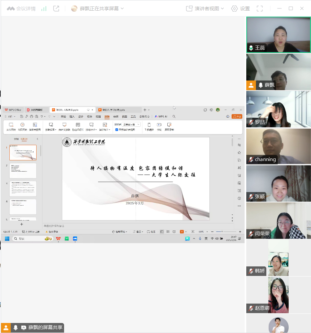Open WPS icon in Windows taskbar
Screen dimensions: 311x333
58,239
